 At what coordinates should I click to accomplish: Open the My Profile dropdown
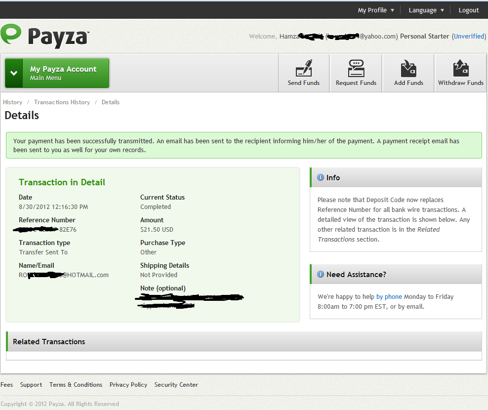376,10
